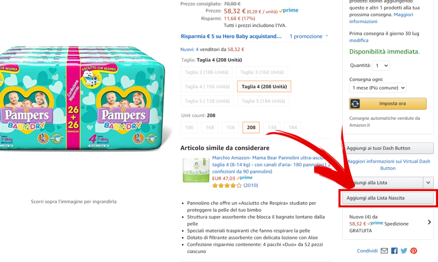Viewport: 438px width, 262px height.
Task: Select Taglia 2 (186 Unità) option
Action: 207,72
